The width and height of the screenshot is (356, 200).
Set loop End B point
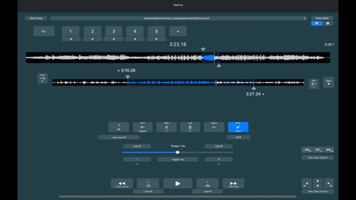click(x=190, y=127)
